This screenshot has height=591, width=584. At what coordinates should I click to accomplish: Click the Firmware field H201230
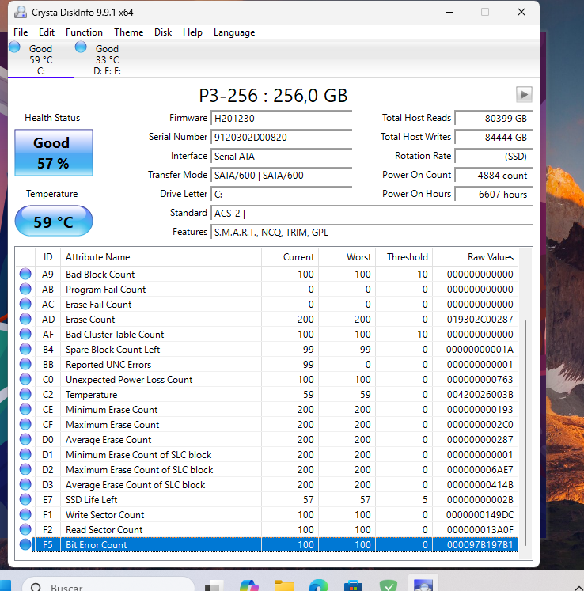(281, 119)
